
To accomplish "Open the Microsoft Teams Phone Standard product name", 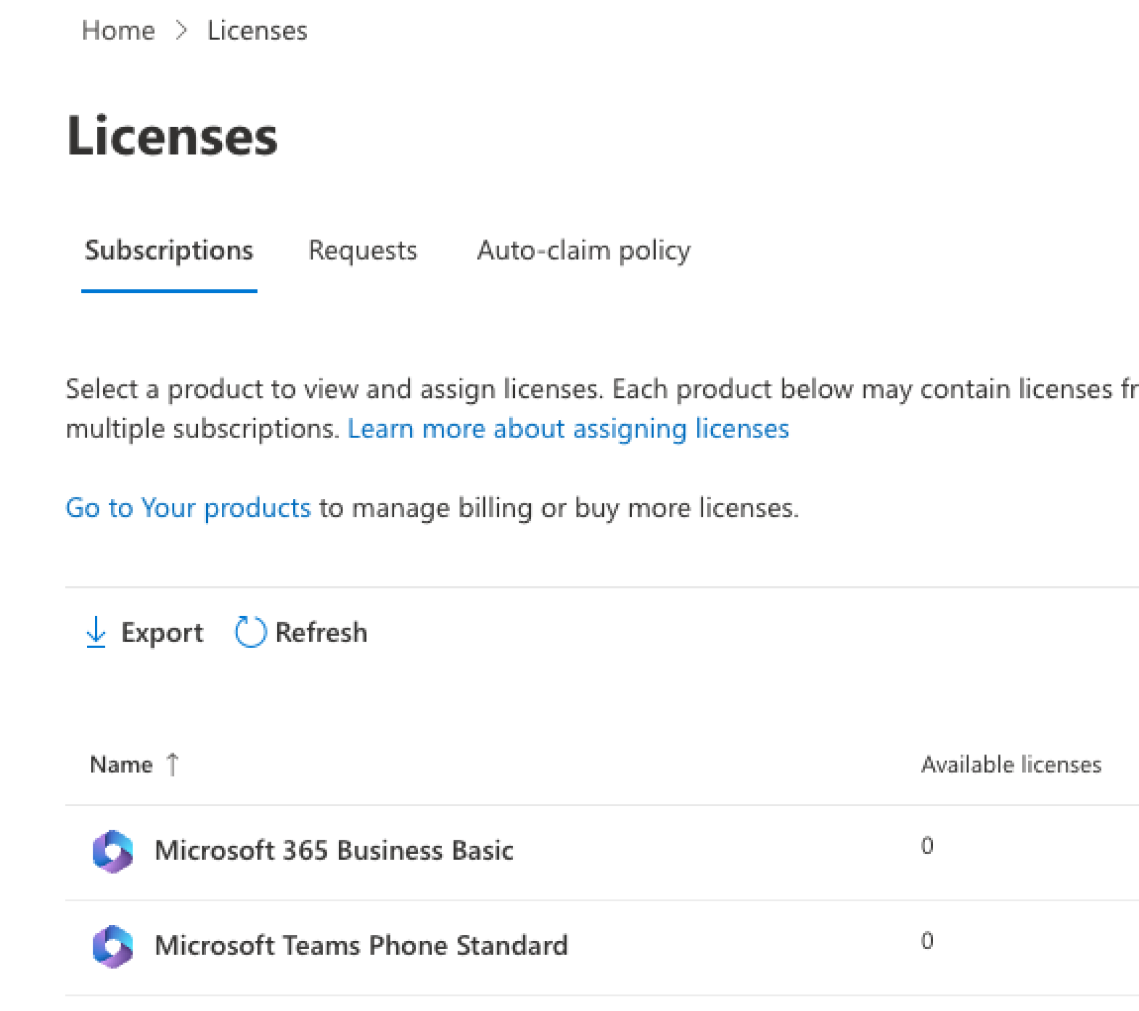I will 361,946.
